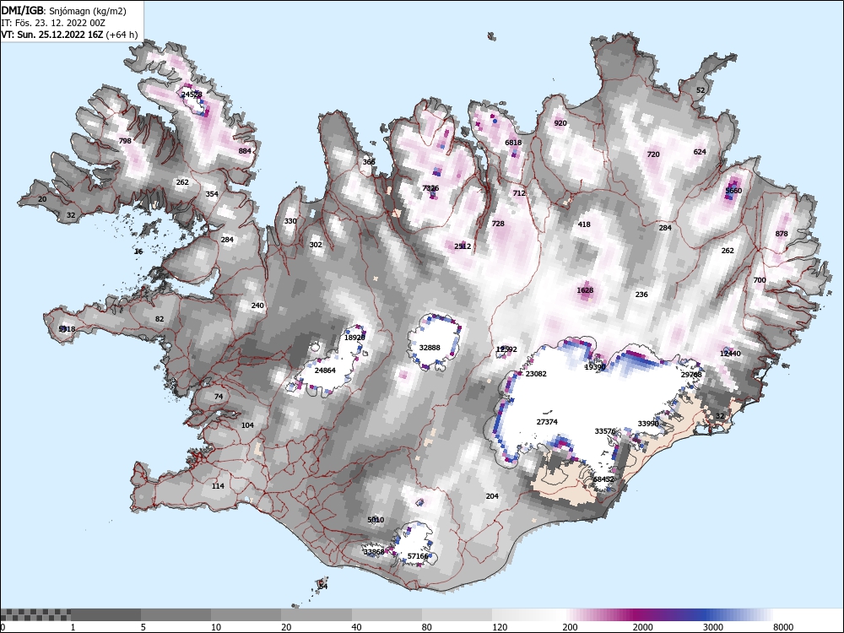Viewport: 844px width, 633px height.
Task: Click the 720 snow value label
Action: pos(653,154)
